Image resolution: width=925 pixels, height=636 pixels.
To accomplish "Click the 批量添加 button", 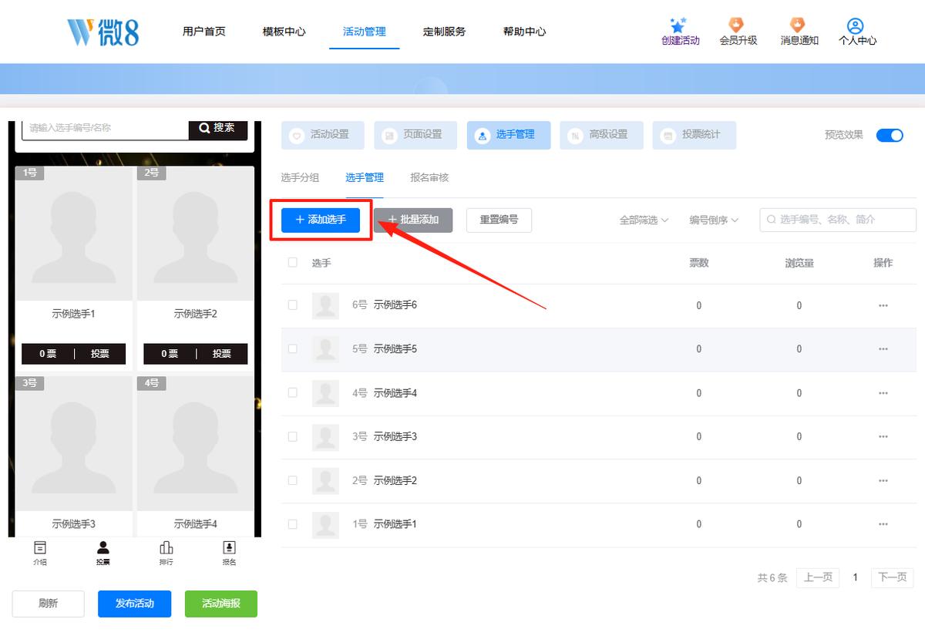I will click(413, 220).
